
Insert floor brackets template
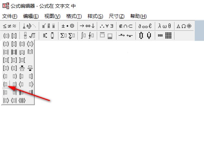click(x=22, y=52)
